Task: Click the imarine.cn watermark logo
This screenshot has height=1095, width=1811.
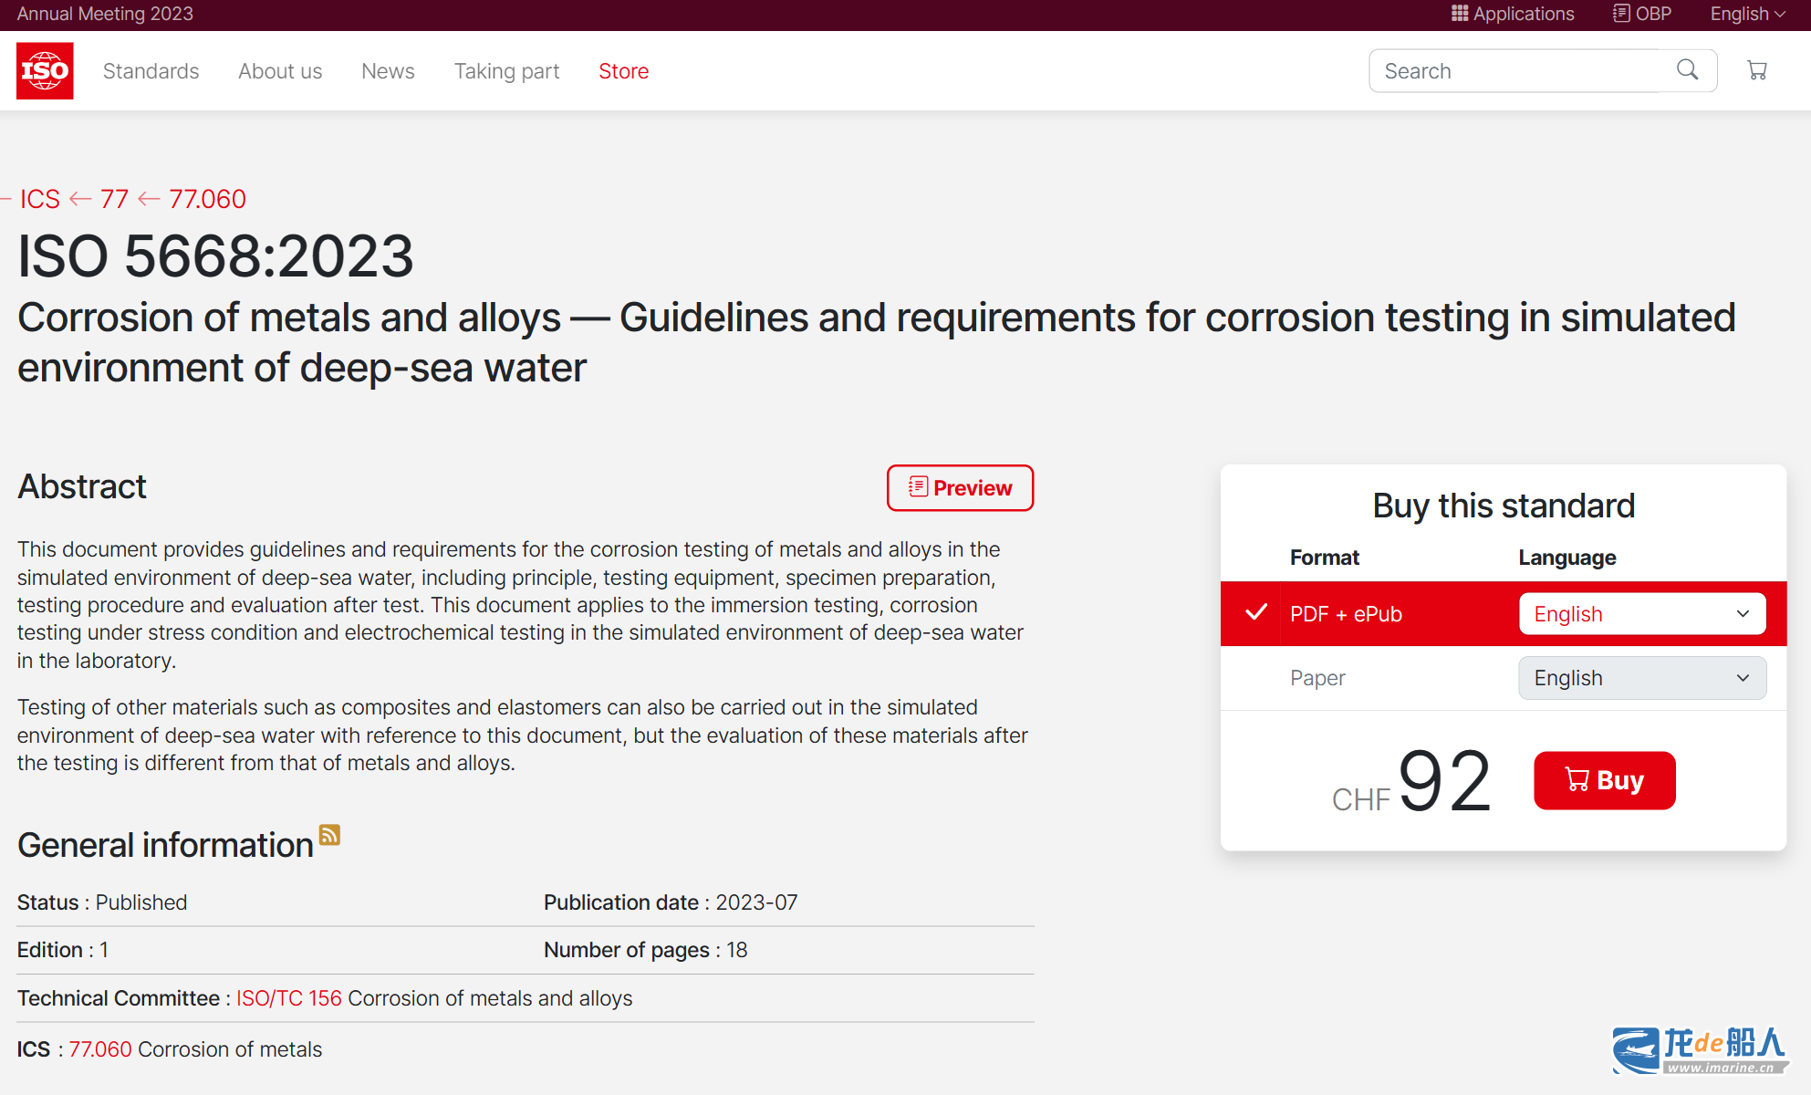Action: [1699, 1049]
